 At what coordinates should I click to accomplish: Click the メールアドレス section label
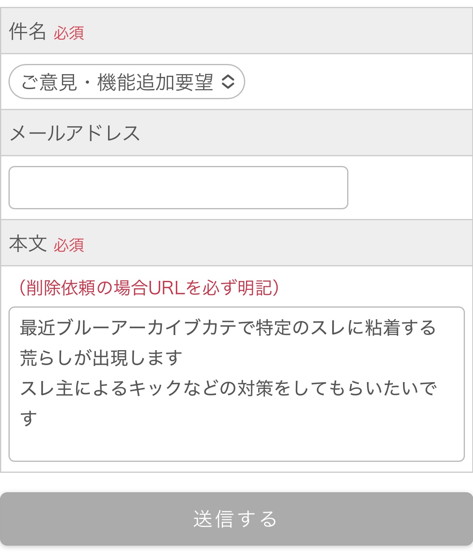coord(74,133)
